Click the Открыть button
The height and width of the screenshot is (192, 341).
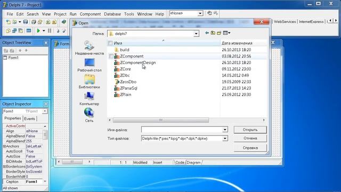(x=250, y=130)
